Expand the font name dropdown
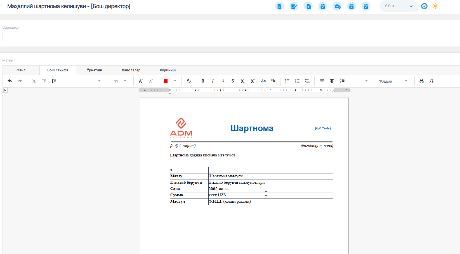The height and width of the screenshot is (254, 460). 99,81
